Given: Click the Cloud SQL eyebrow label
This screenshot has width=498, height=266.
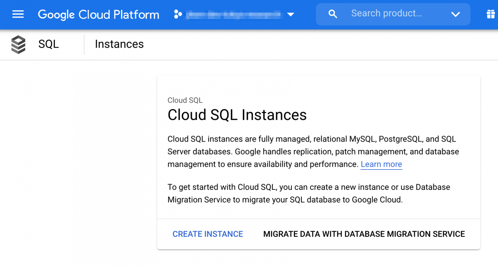Looking at the screenshot, I should click(x=185, y=100).
